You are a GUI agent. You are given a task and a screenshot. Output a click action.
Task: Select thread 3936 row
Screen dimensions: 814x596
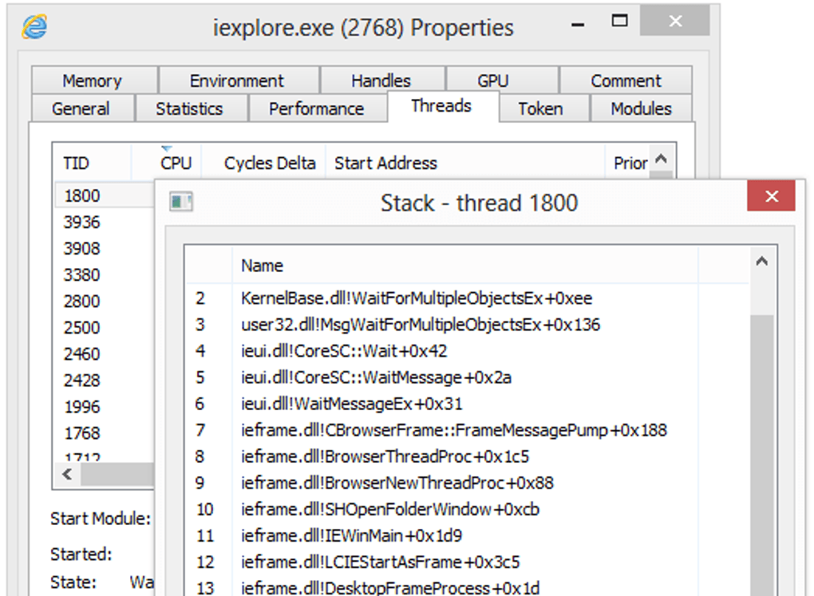click(104, 222)
